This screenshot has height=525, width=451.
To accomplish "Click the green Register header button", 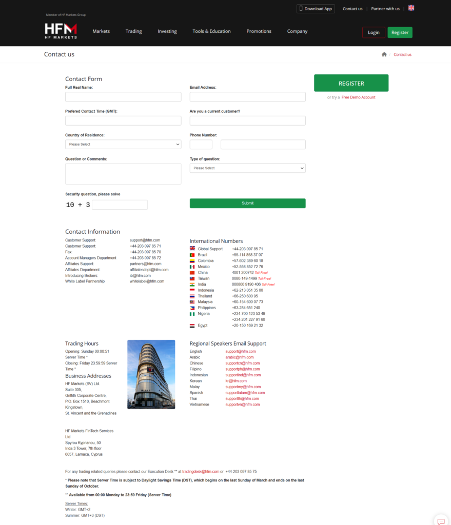I will pyautogui.click(x=400, y=32).
